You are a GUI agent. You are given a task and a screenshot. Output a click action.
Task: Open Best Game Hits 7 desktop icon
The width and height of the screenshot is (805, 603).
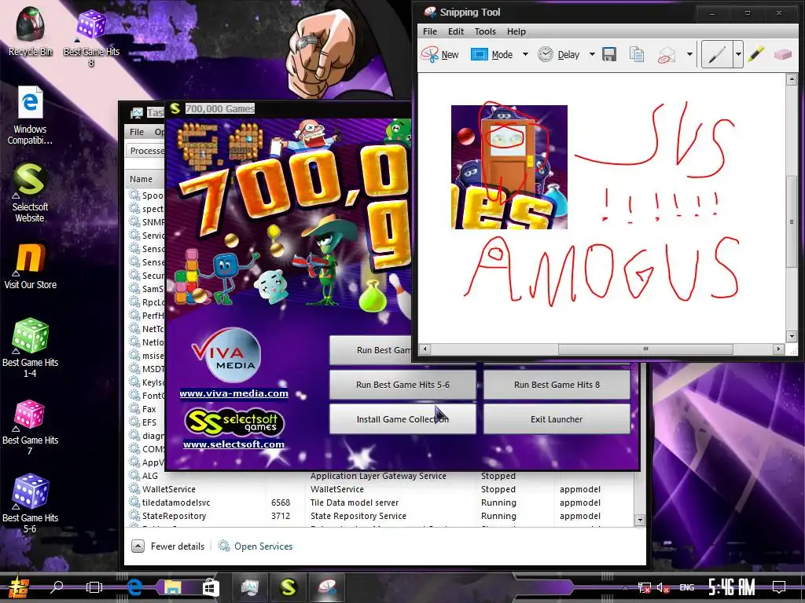click(31, 427)
